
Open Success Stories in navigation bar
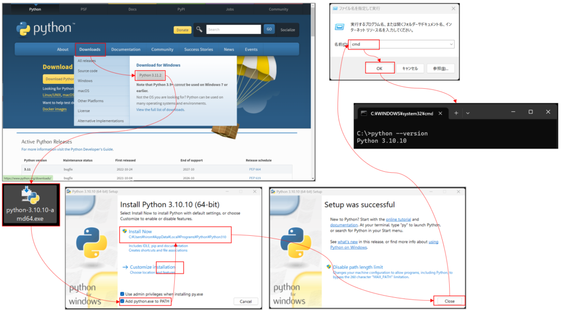[198, 49]
